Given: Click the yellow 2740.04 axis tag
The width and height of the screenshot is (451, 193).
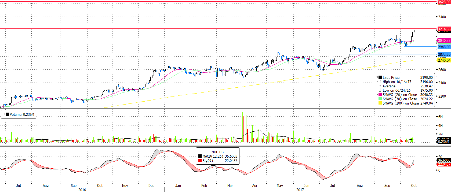Looking at the screenshot, I should (444, 60).
